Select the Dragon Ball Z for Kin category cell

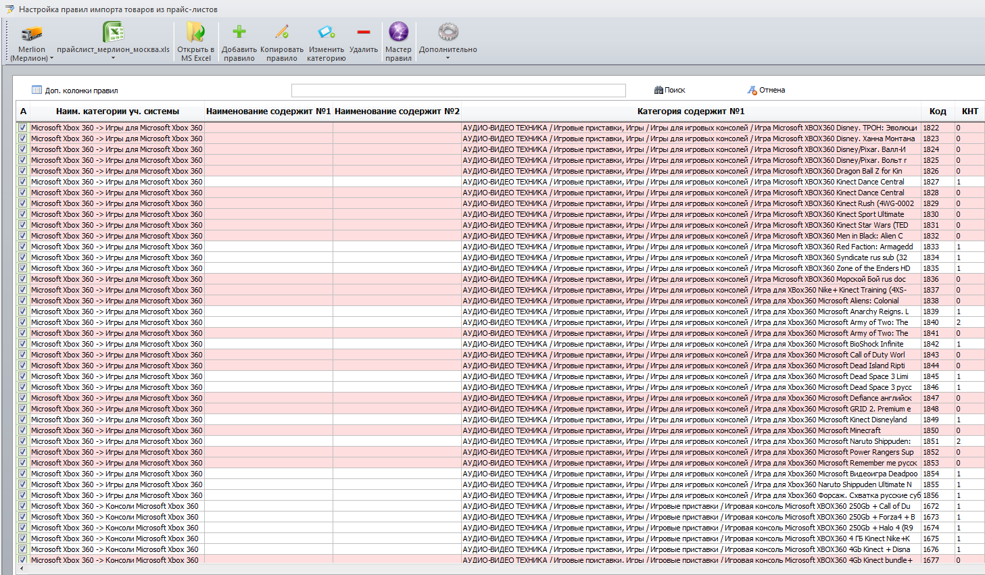click(x=691, y=171)
